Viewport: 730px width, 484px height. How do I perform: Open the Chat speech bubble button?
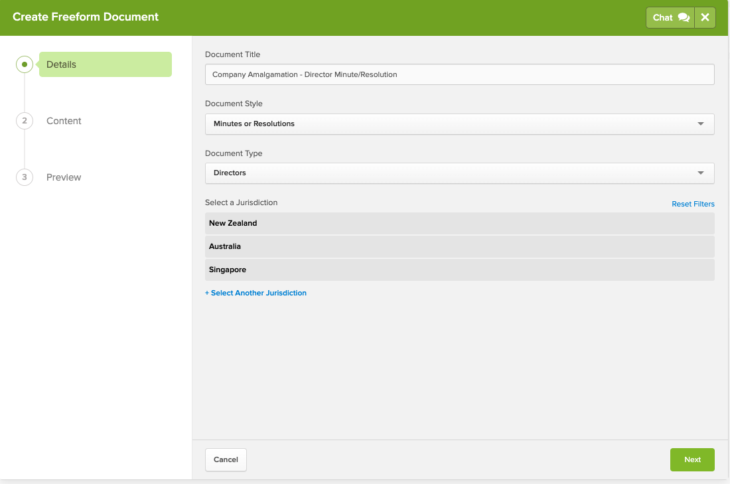(x=670, y=18)
